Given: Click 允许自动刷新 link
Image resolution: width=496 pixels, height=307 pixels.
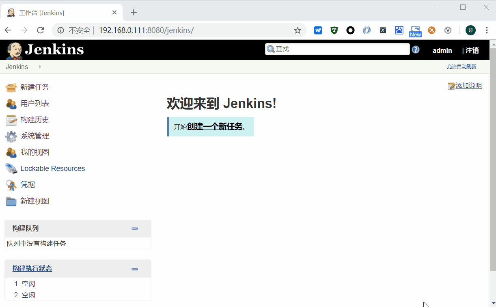Looking at the screenshot, I should point(461,67).
